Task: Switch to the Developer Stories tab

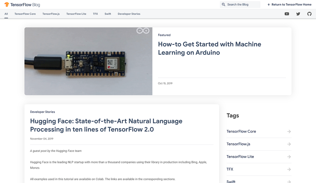Action: pyautogui.click(x=129, y=14)
